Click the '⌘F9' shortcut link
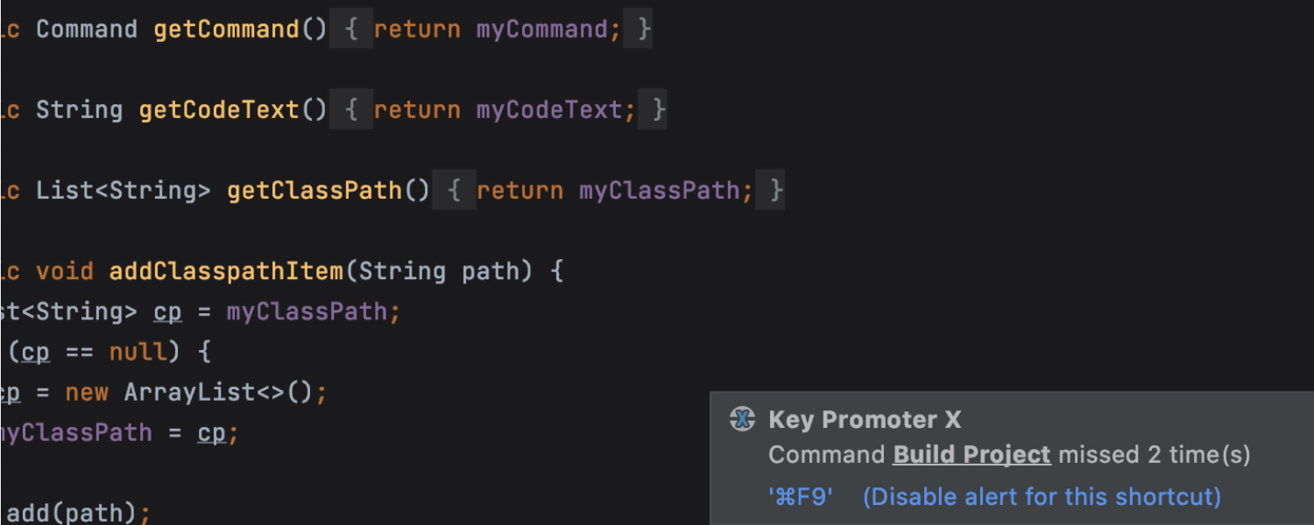1314x525 pixels. 801,497
